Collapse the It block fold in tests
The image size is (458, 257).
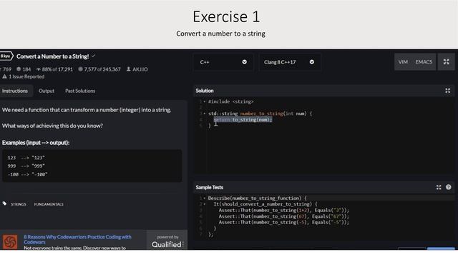[x=205, y=204]
